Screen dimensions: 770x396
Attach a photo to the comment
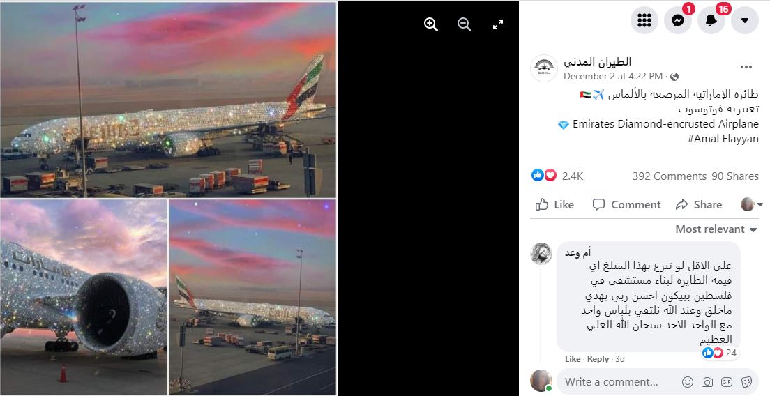[x=707, y=382]
